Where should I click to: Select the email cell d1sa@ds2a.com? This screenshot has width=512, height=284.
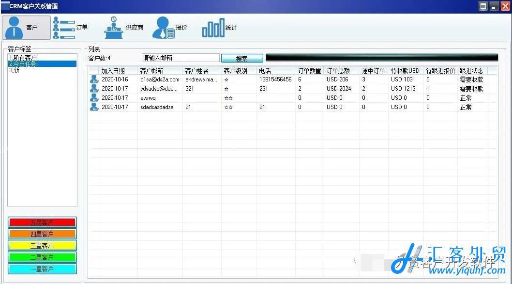pyautogui.click(x=160, y=79)
